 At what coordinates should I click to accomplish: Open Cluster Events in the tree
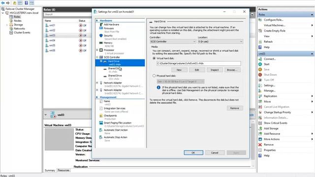point(22,32)
